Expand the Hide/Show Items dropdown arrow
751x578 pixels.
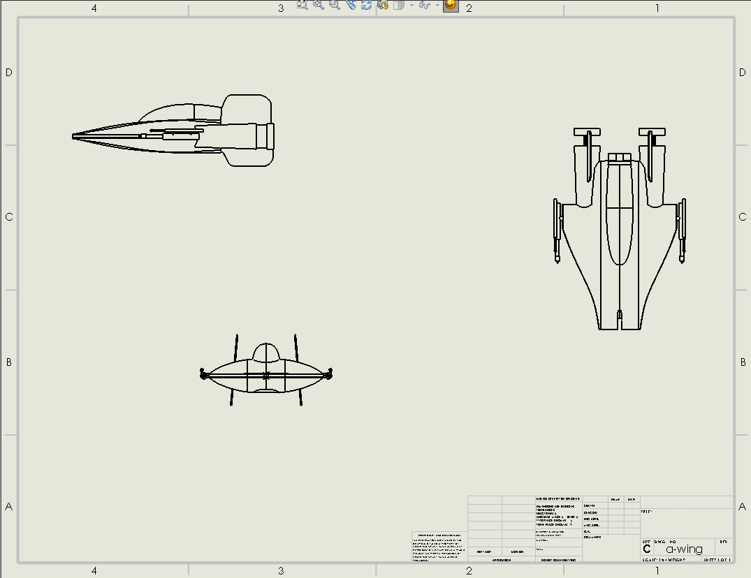point(437,6)
